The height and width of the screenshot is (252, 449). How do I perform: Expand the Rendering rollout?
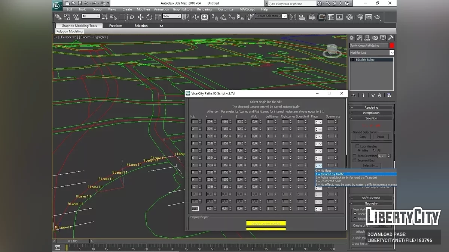tap(371, 108)
